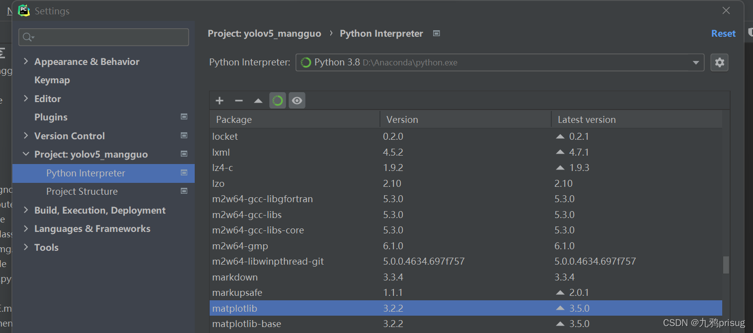
Task: Click latest version 2.0.1 for markupsafe
Action: 579,292
